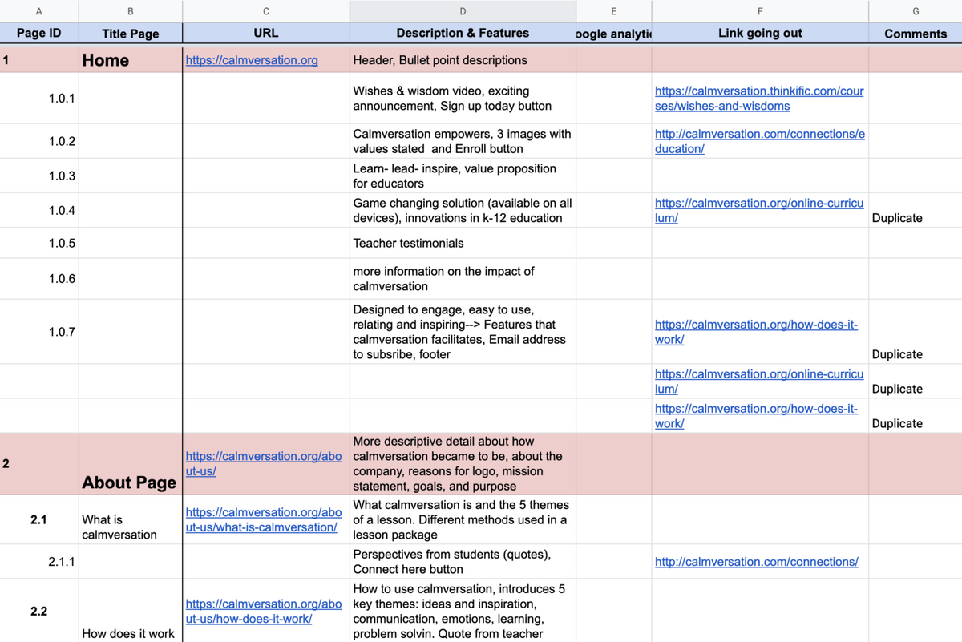The image size is (962, 642).
Task: Select column E by its letter header
Action: [614, 11]
